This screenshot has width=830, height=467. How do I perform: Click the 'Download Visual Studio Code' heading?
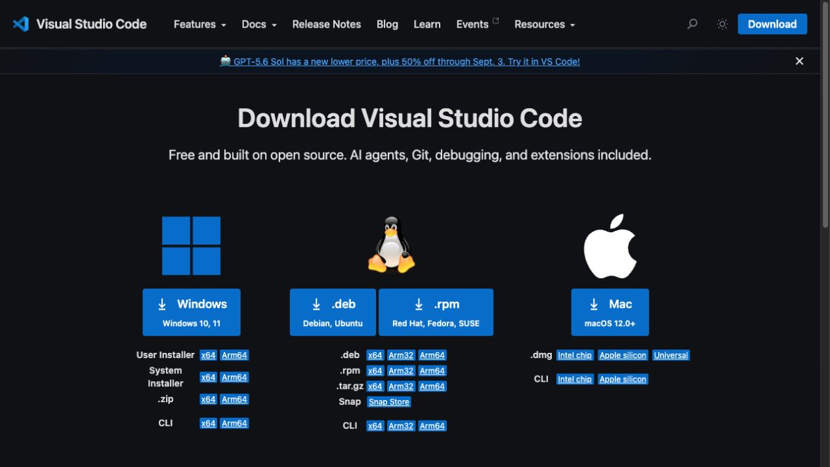(410, 119)
